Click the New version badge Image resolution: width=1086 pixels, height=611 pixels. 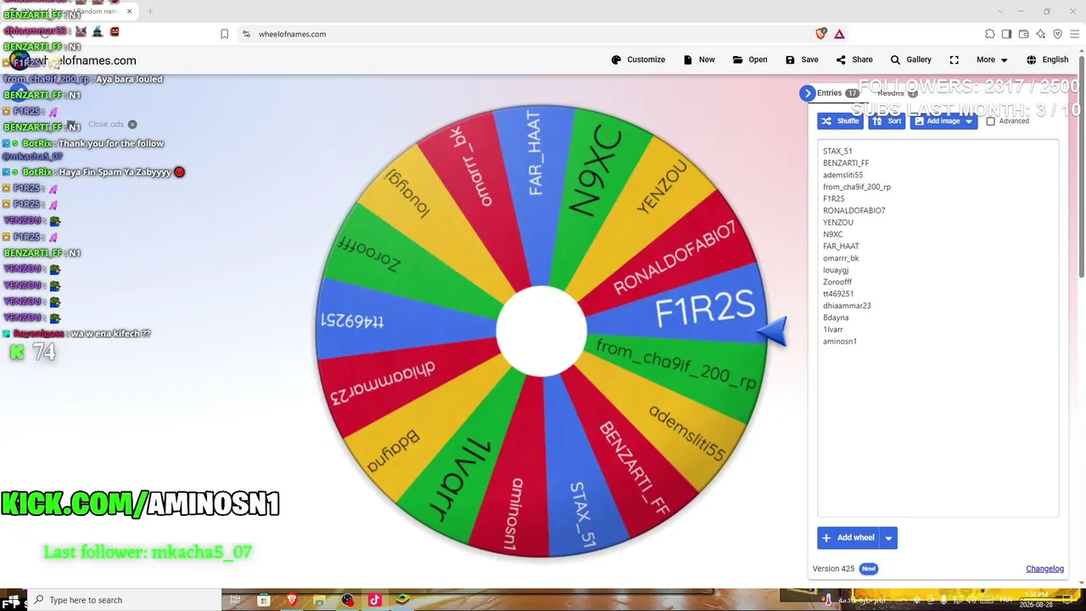868,569
